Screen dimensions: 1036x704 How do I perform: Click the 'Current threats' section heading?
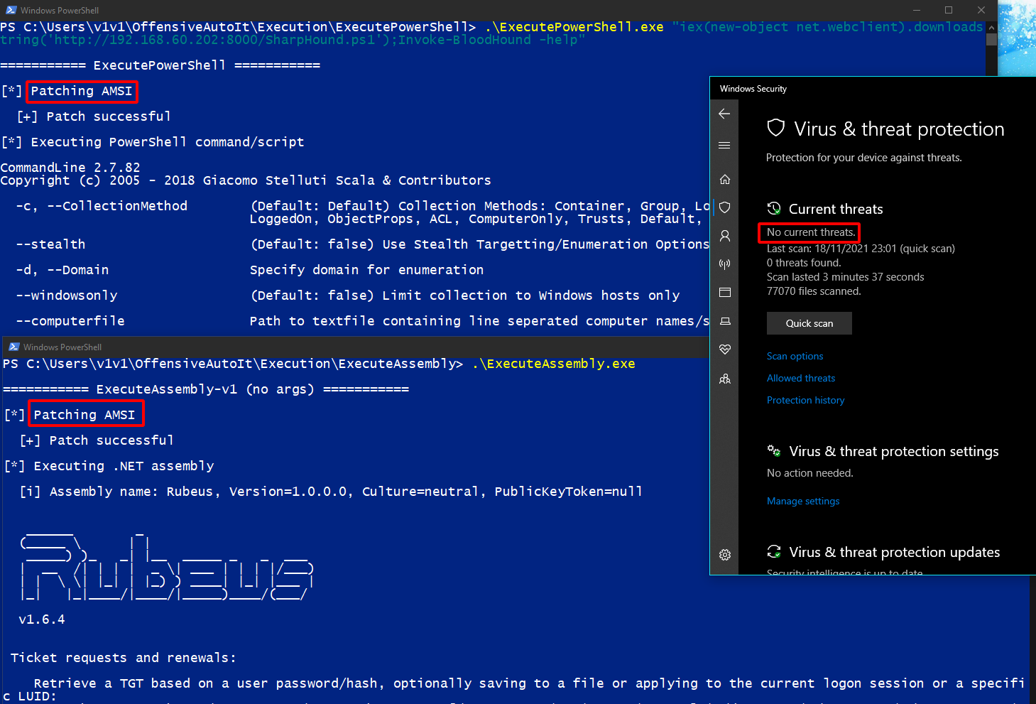(x=836, y=209)
